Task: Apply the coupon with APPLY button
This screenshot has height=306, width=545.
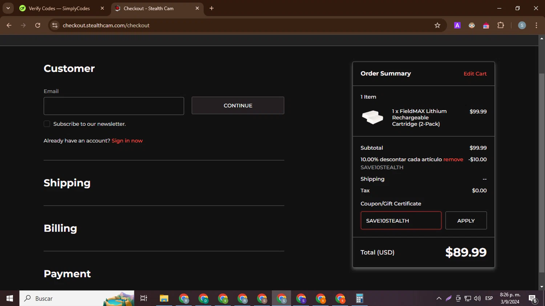Action: click(x=466, y=221)
